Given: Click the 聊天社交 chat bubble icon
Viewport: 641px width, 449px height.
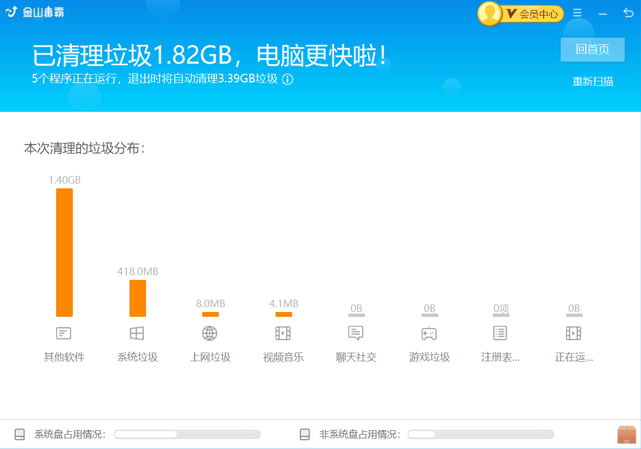Looking at the screenshot, I should tap(356, 333).
